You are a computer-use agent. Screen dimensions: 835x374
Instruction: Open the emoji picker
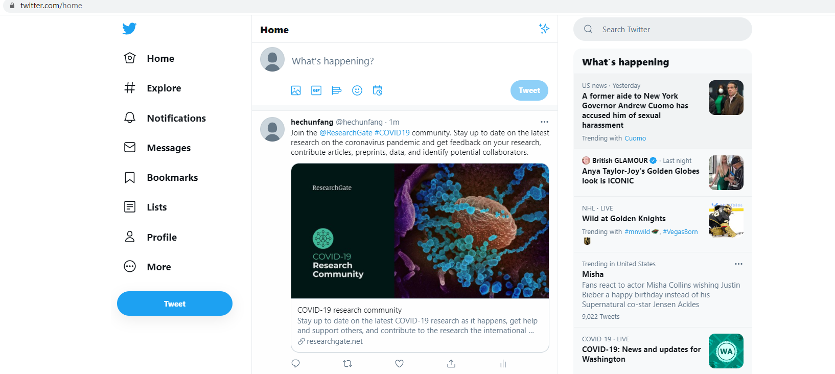pyautogui.click(x=357, y=90)
